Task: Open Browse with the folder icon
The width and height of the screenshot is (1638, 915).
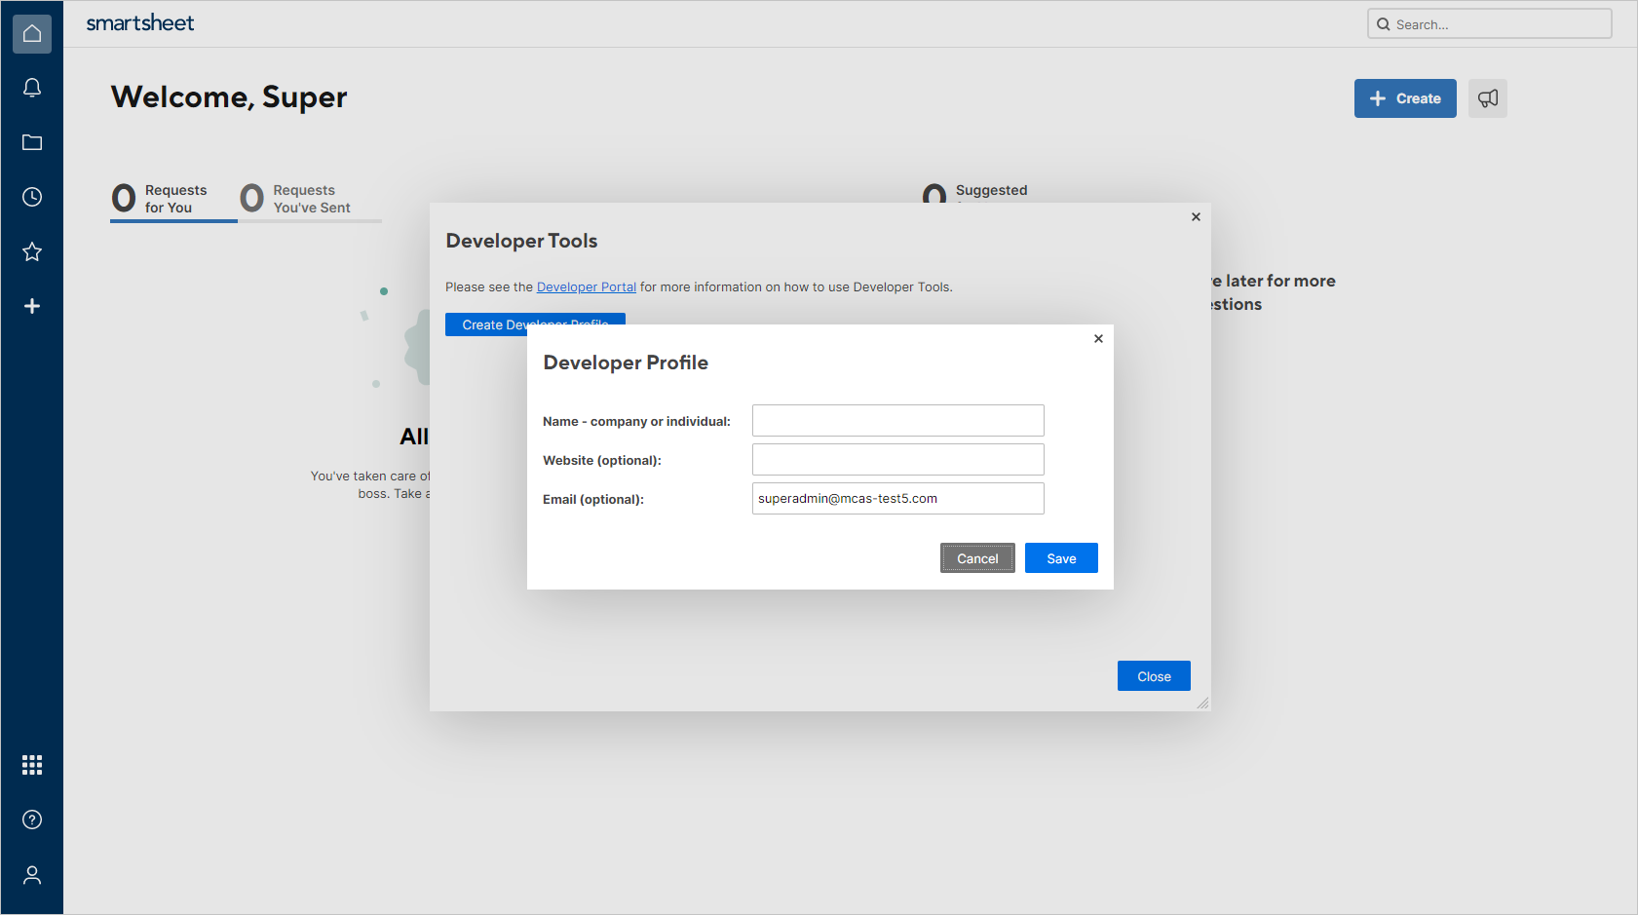Action: 31,142
